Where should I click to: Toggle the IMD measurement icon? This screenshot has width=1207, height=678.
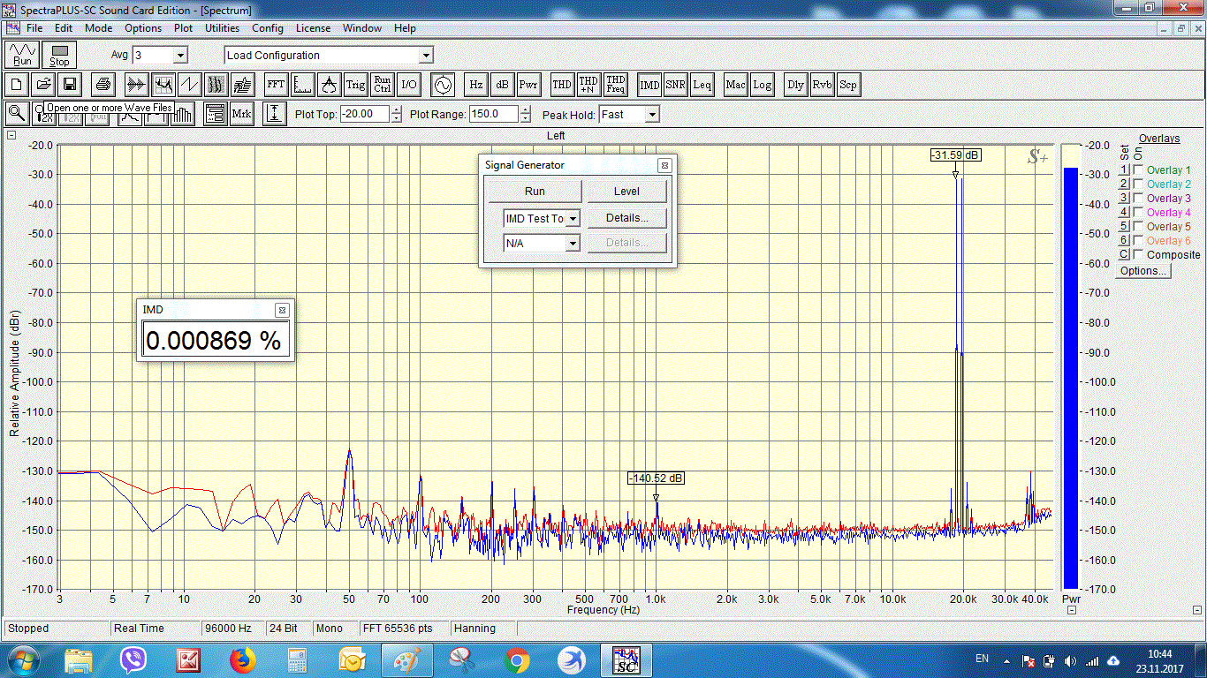pos(649,85)
